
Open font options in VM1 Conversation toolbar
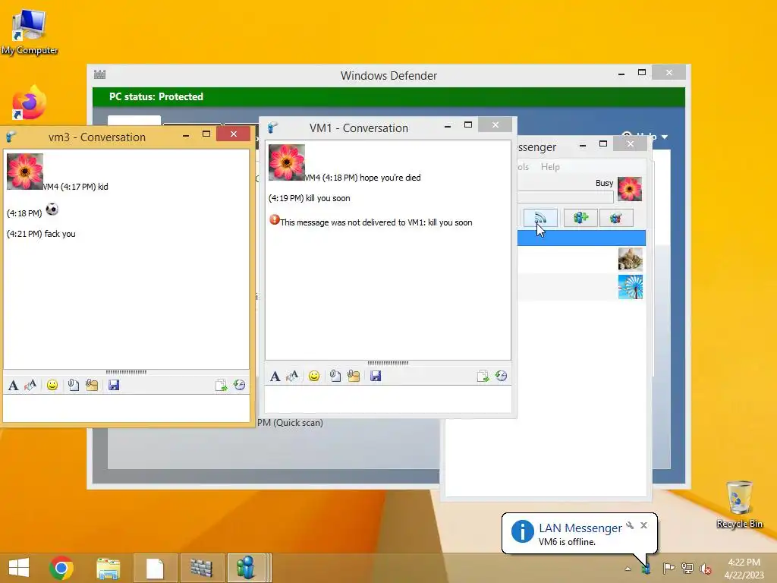275,377
